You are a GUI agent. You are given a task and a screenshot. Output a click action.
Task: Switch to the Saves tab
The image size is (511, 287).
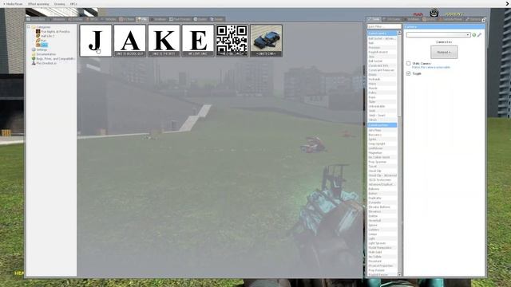(x=217, y=19)
